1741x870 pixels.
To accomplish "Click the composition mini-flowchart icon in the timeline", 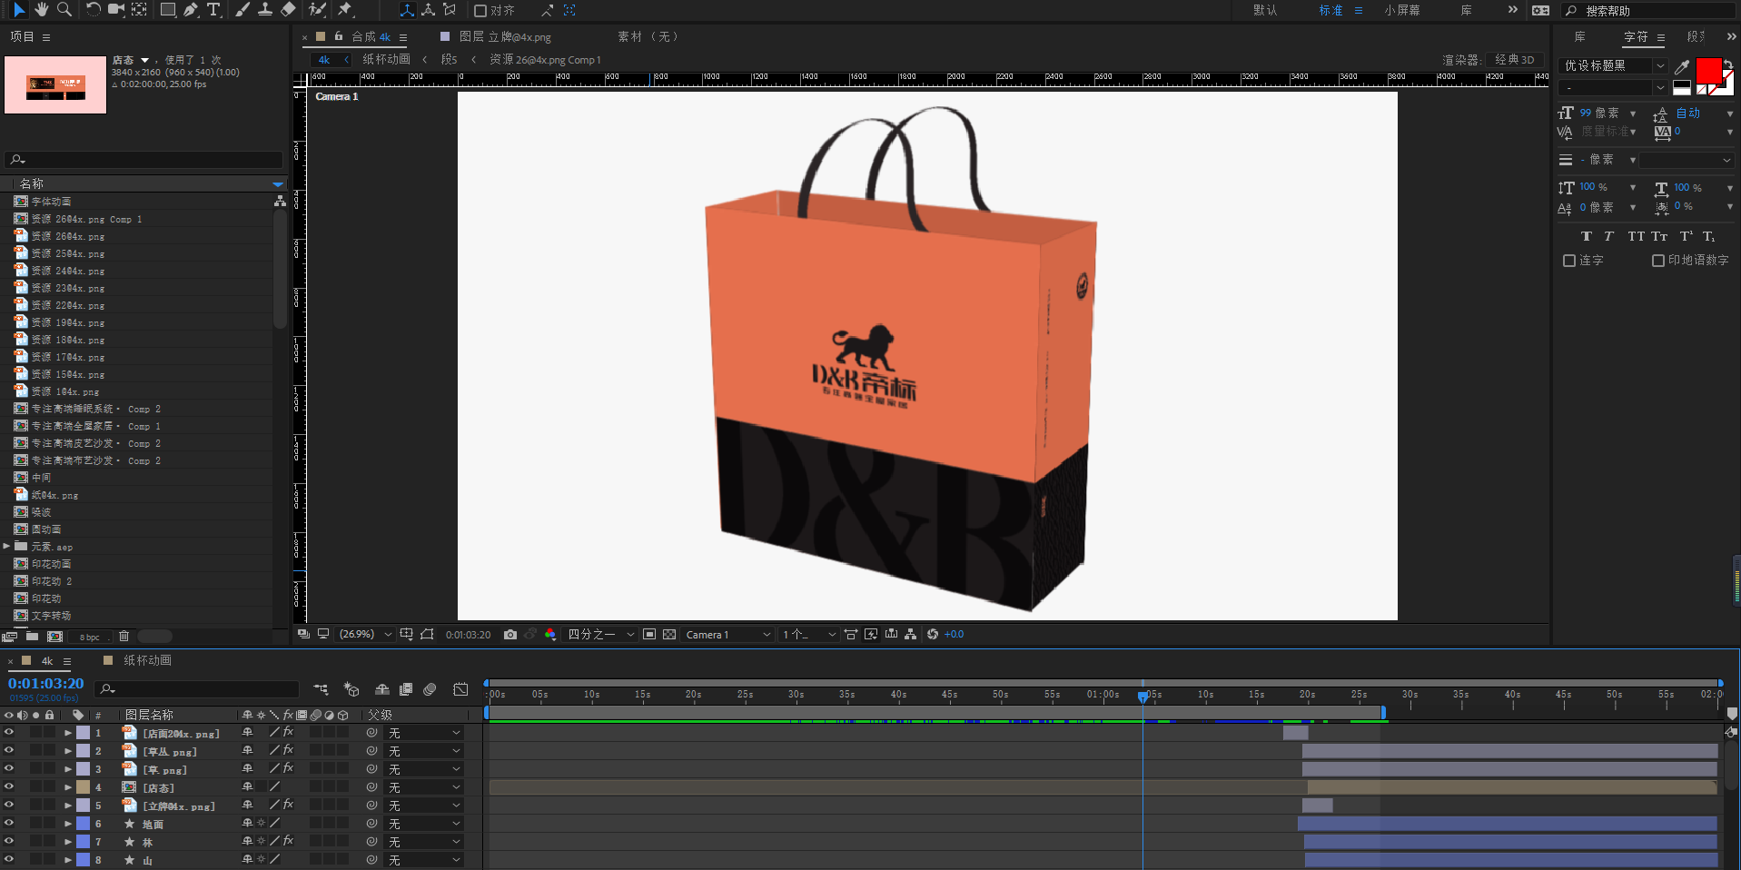I will click(321, 690).
